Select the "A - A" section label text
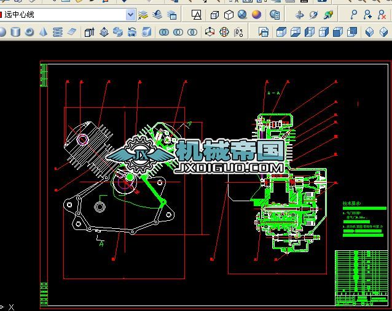This screenshot has width=392, height=311. tap(273, 93)
